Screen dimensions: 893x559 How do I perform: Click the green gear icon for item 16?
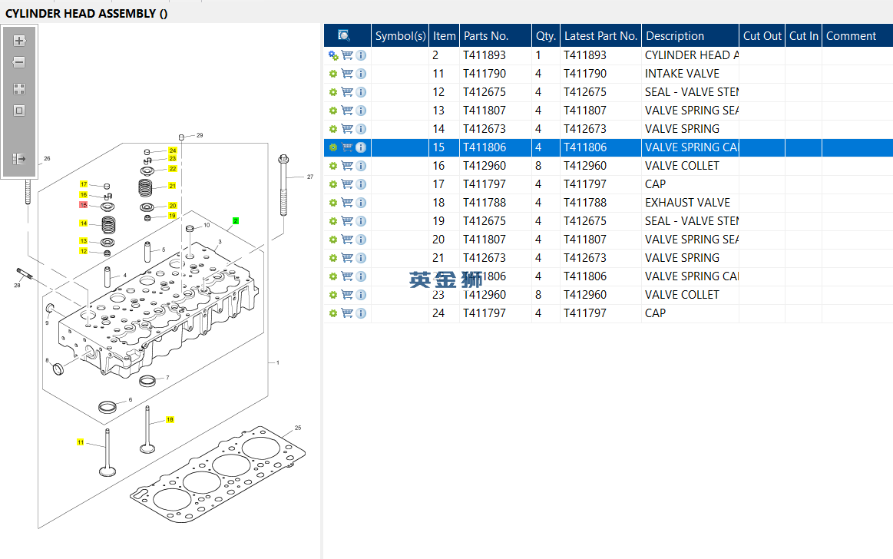(x=333, y=166)
